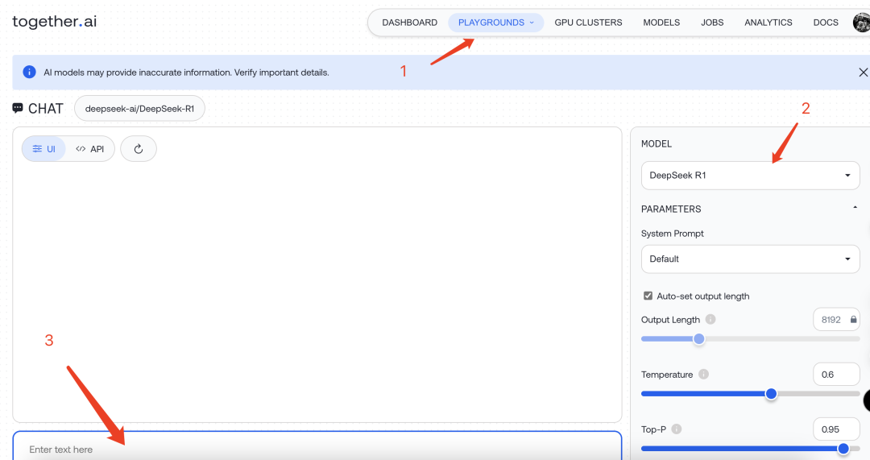Open the System Prompt Default dropdown
This screenshot has height=460, width=870.
pos(750,259)
